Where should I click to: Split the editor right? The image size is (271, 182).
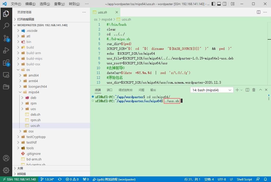[x=259, y=12]
